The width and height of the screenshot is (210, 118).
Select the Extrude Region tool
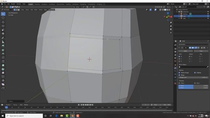pos(3,46)
